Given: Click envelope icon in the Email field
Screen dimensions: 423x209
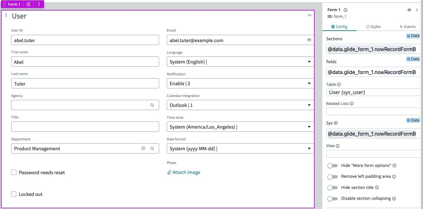Looking at the screenshot, I should (x=309, y=40).
